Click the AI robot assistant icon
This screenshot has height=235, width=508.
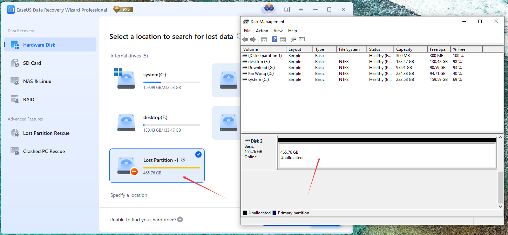(268, 9)
